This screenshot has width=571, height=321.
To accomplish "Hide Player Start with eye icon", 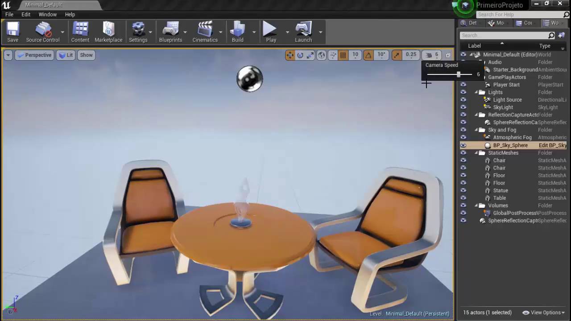I will coord(463,85).
